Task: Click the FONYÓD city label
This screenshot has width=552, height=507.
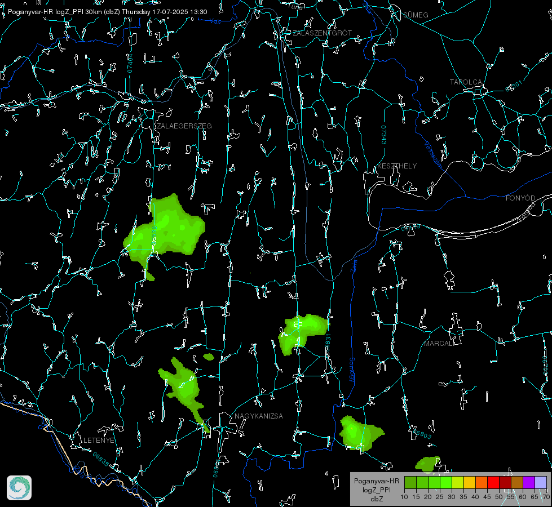Action: 520,198
